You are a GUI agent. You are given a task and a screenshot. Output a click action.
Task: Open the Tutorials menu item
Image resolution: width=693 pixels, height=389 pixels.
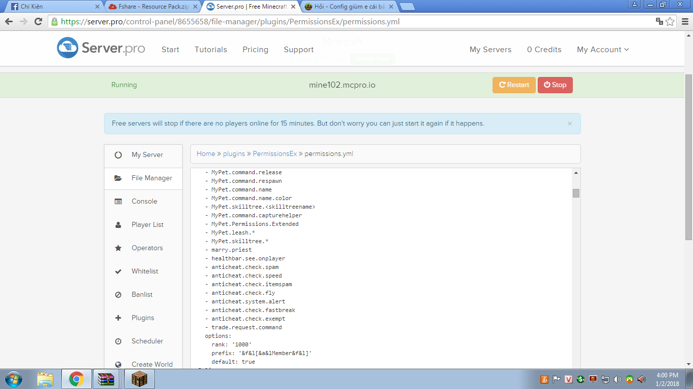(211, 50)
